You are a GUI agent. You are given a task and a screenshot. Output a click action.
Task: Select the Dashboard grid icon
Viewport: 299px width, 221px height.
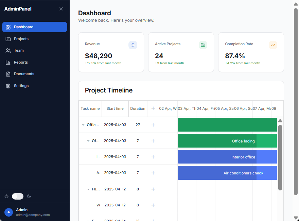tap(8, 27)
